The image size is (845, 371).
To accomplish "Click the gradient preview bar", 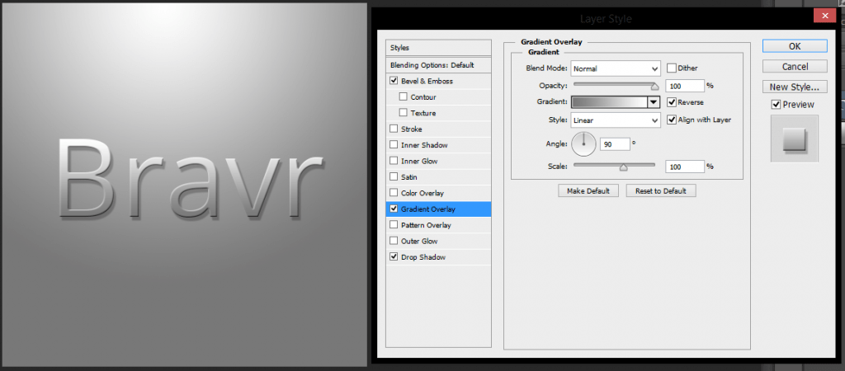I will click(x=609, y=101).
